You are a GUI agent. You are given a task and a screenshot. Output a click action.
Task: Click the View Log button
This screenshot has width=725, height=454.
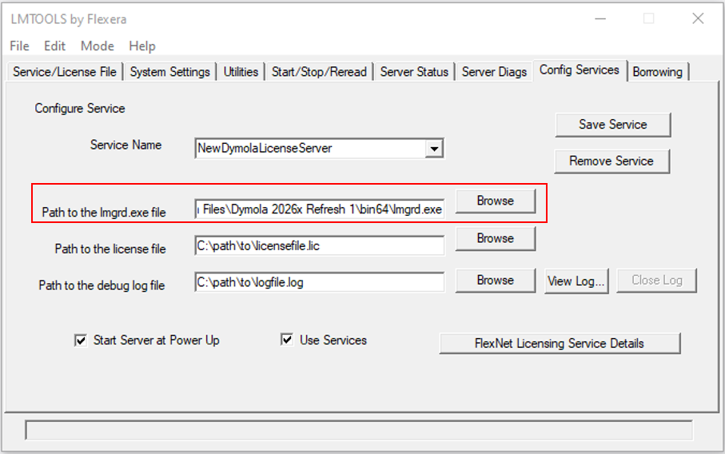coord(577,281)
